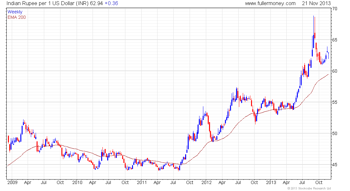Click the 2009 label on the time axis
The height and width of the screenshot is (191, 350).
[12, 182]
